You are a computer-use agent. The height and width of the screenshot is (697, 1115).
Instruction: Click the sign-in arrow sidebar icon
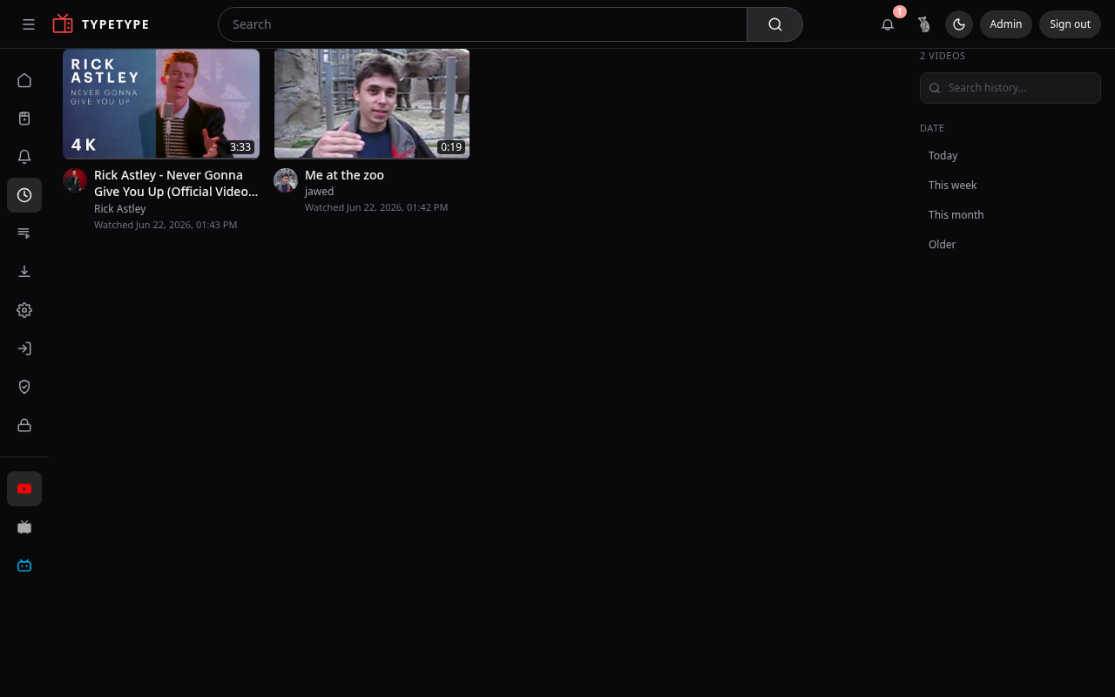(24, 348)
